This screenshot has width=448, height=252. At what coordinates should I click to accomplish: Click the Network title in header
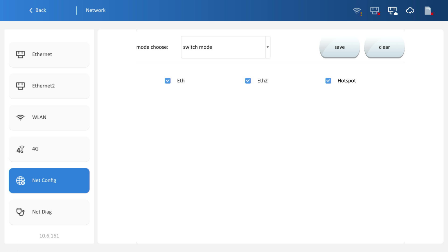coord(96,10)
